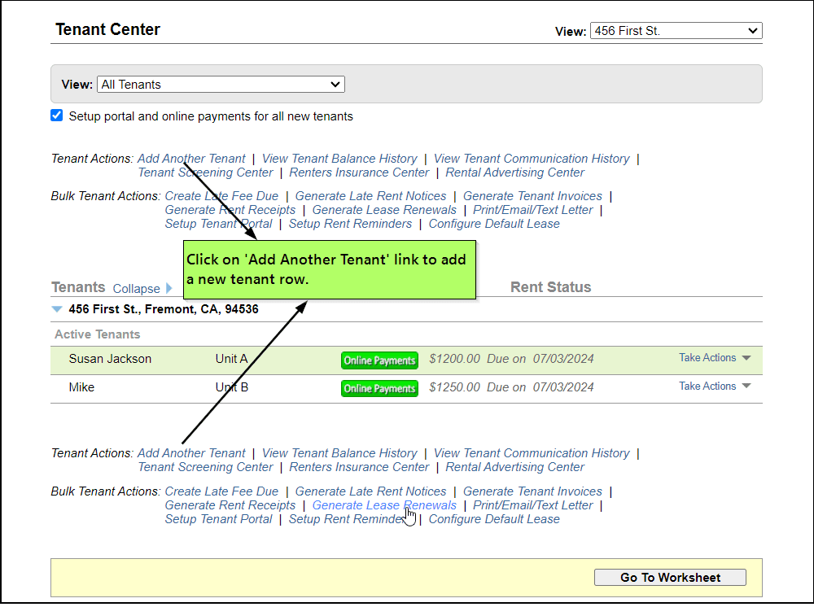
Task: Click Generate Lease Renewals below the tenant list
Action: [384, 505]
